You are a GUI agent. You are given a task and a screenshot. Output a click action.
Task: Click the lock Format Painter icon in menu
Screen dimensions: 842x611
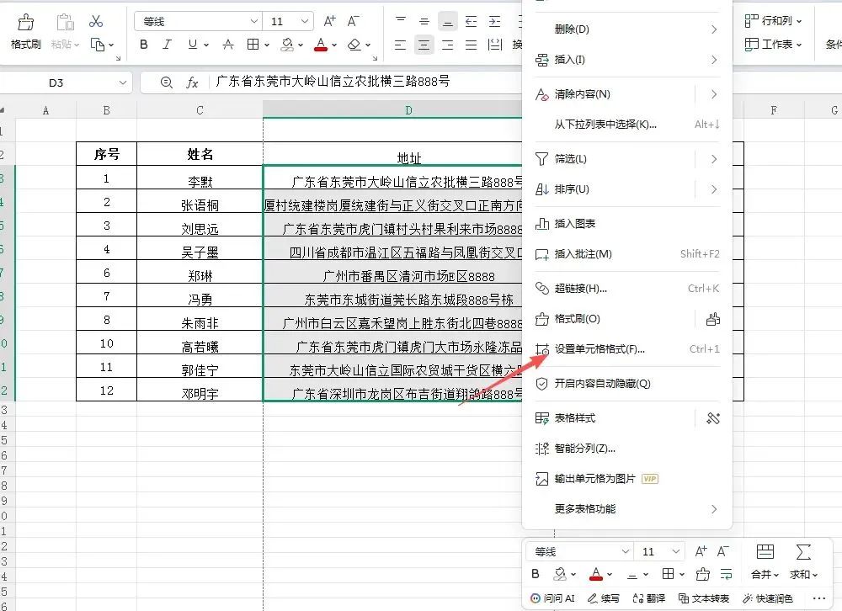712,319
